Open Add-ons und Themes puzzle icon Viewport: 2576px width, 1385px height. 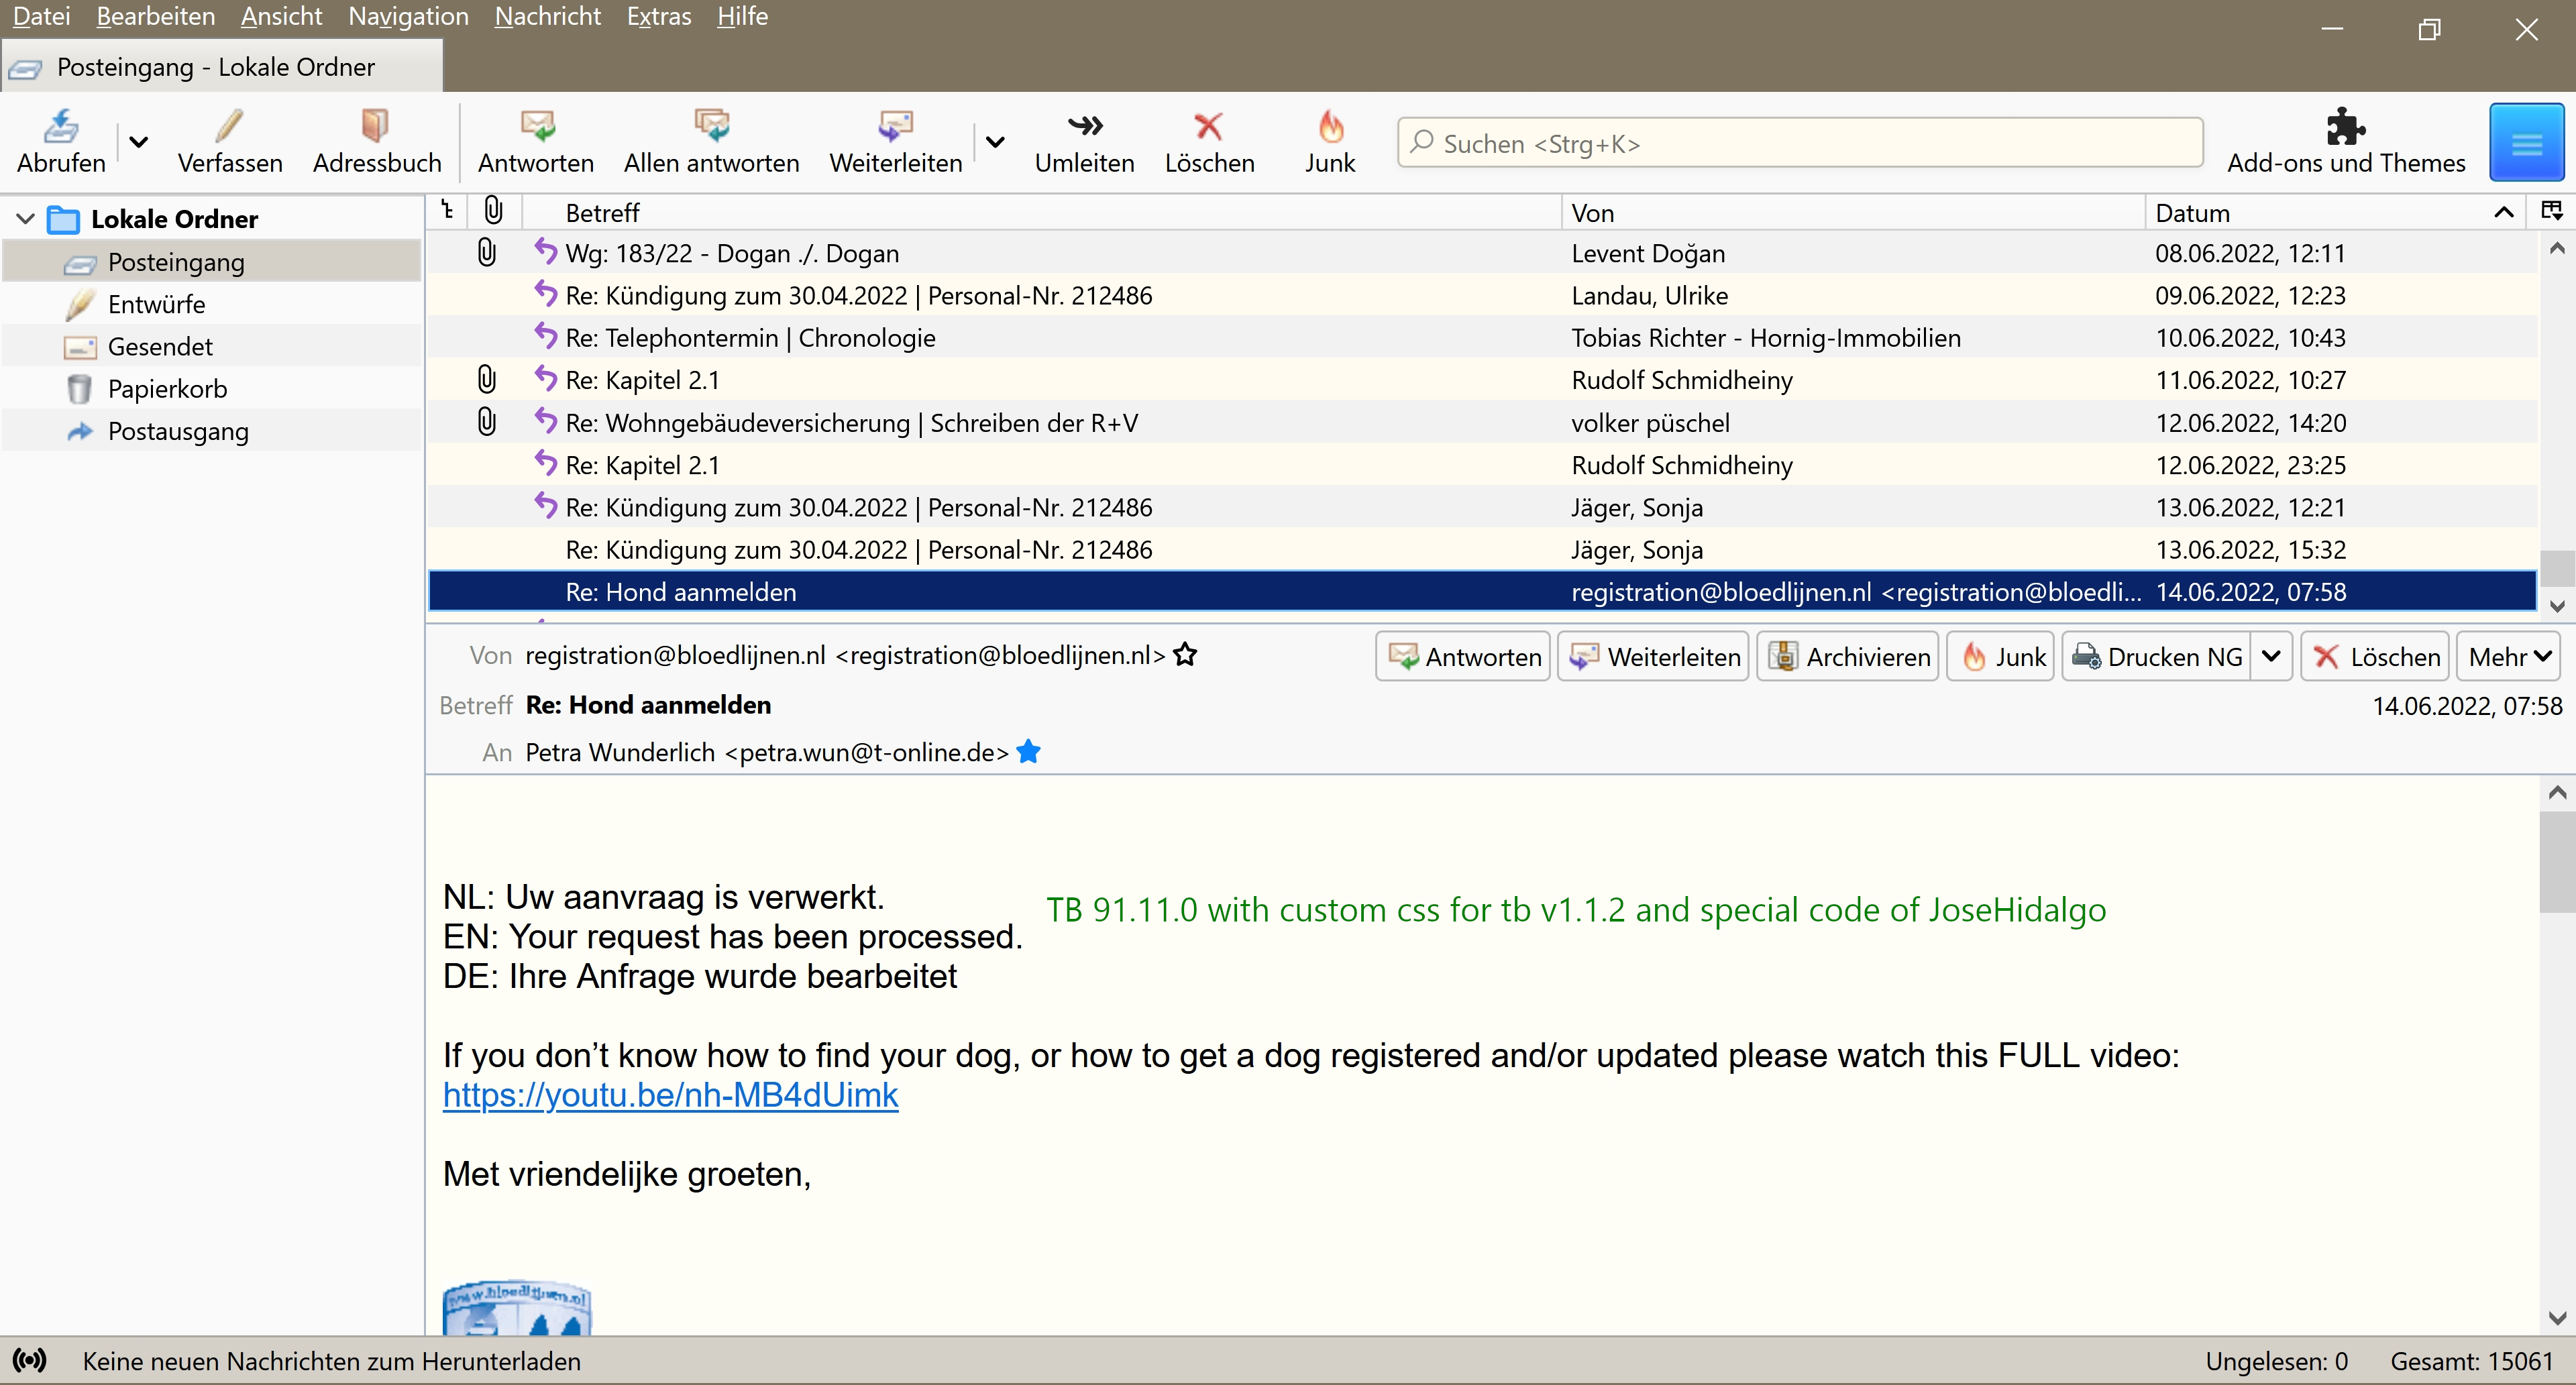click(2345, 127)
